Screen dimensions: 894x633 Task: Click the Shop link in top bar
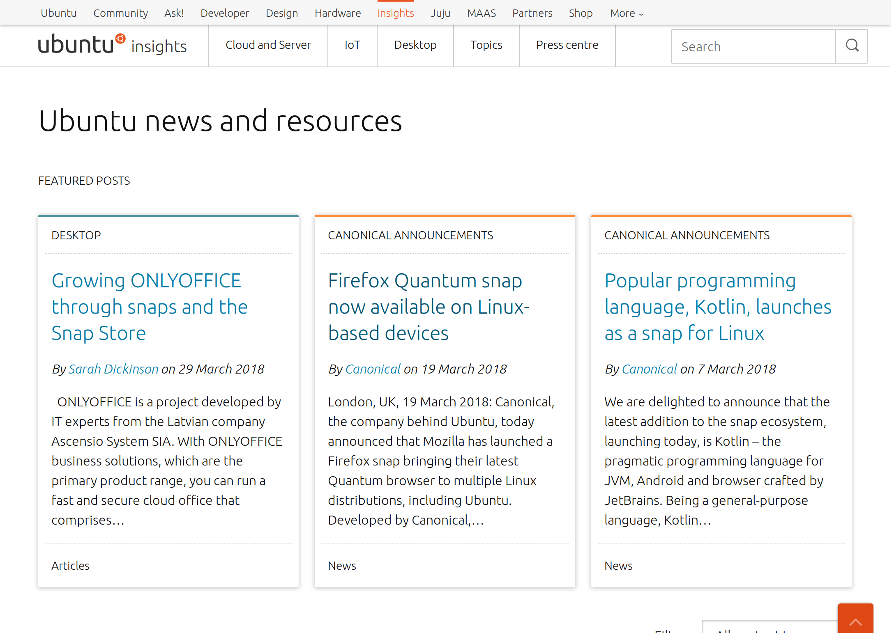click(580, 13)
